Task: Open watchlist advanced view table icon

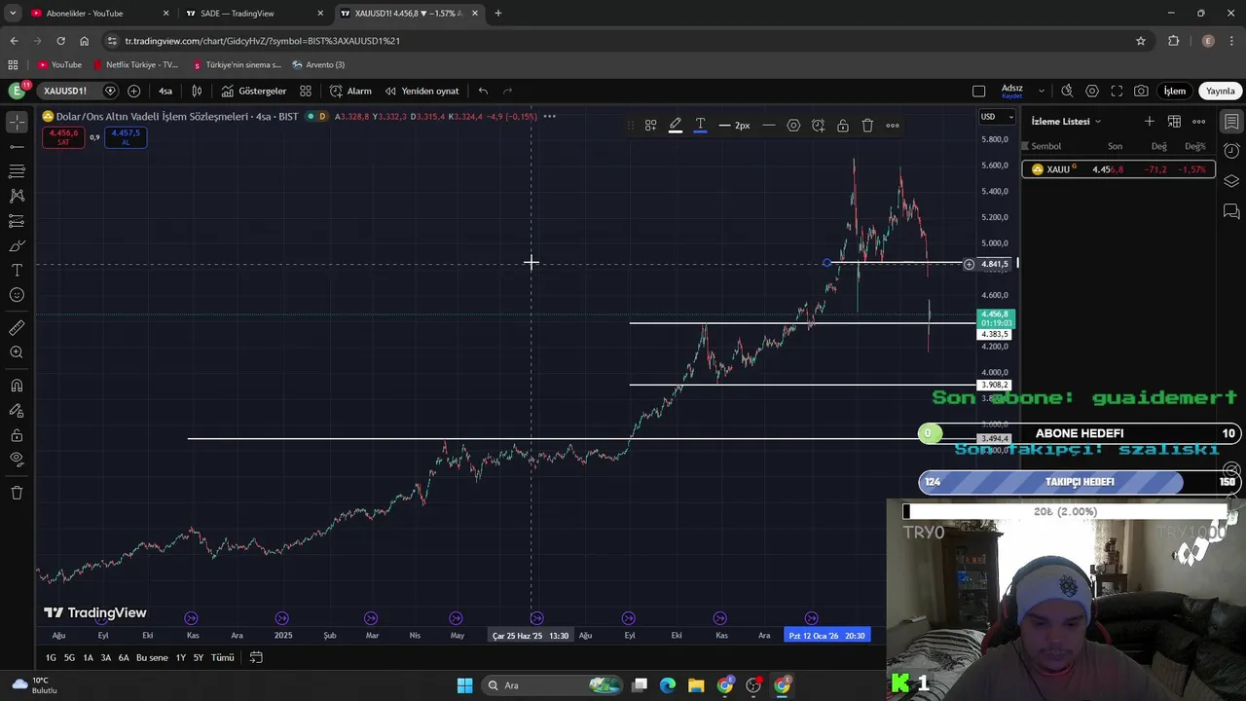Action: (x=1175, y=122)
